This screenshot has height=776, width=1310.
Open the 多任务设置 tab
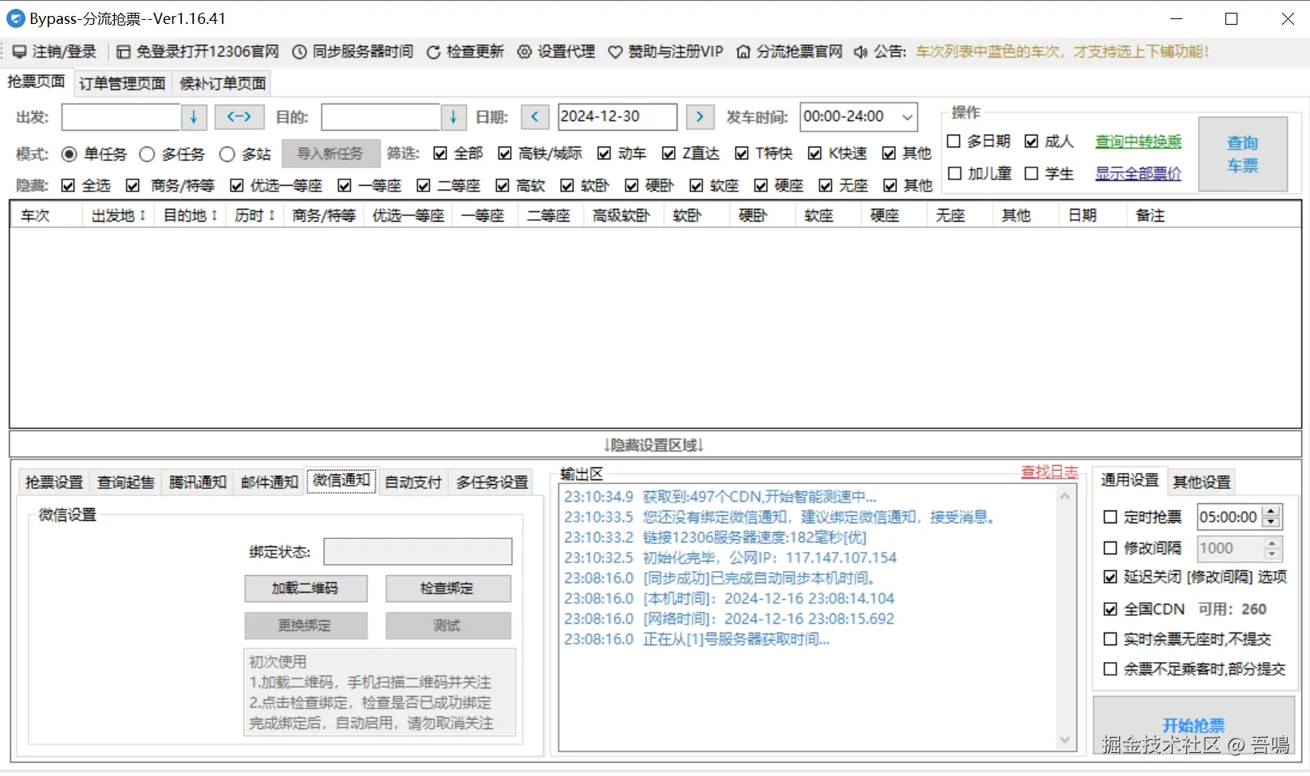pyautogui.click(x=492, y=483)
